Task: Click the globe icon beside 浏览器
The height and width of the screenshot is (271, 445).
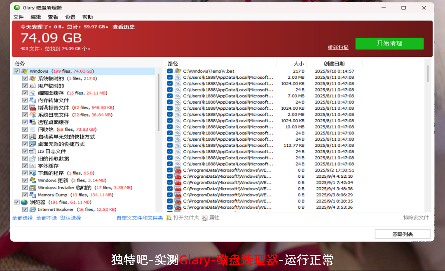Action: click(x=24, y=202)
